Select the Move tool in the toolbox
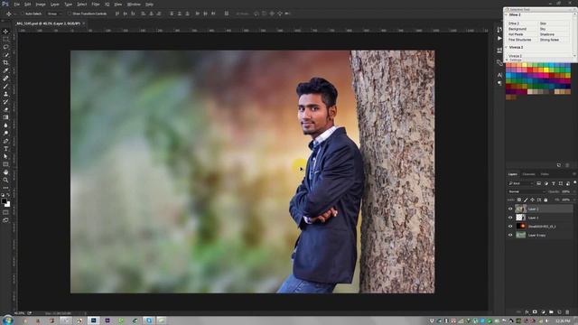Screen dimensions: 578x325 tap(5, 32)
